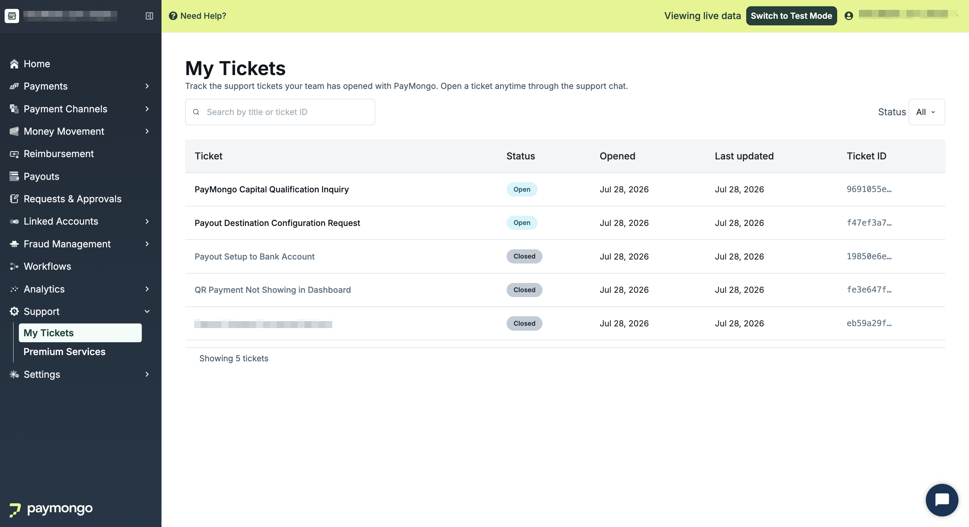The width and height of the screenshot is (969, 527).
Task: Click Closed badge for QR Payment ticket
Action: [x=524, y=290]
